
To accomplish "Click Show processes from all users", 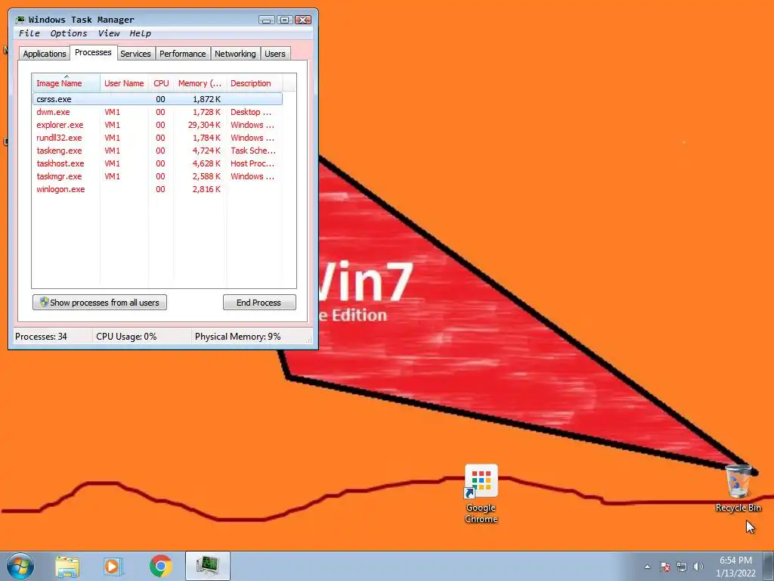I will 100,303.
